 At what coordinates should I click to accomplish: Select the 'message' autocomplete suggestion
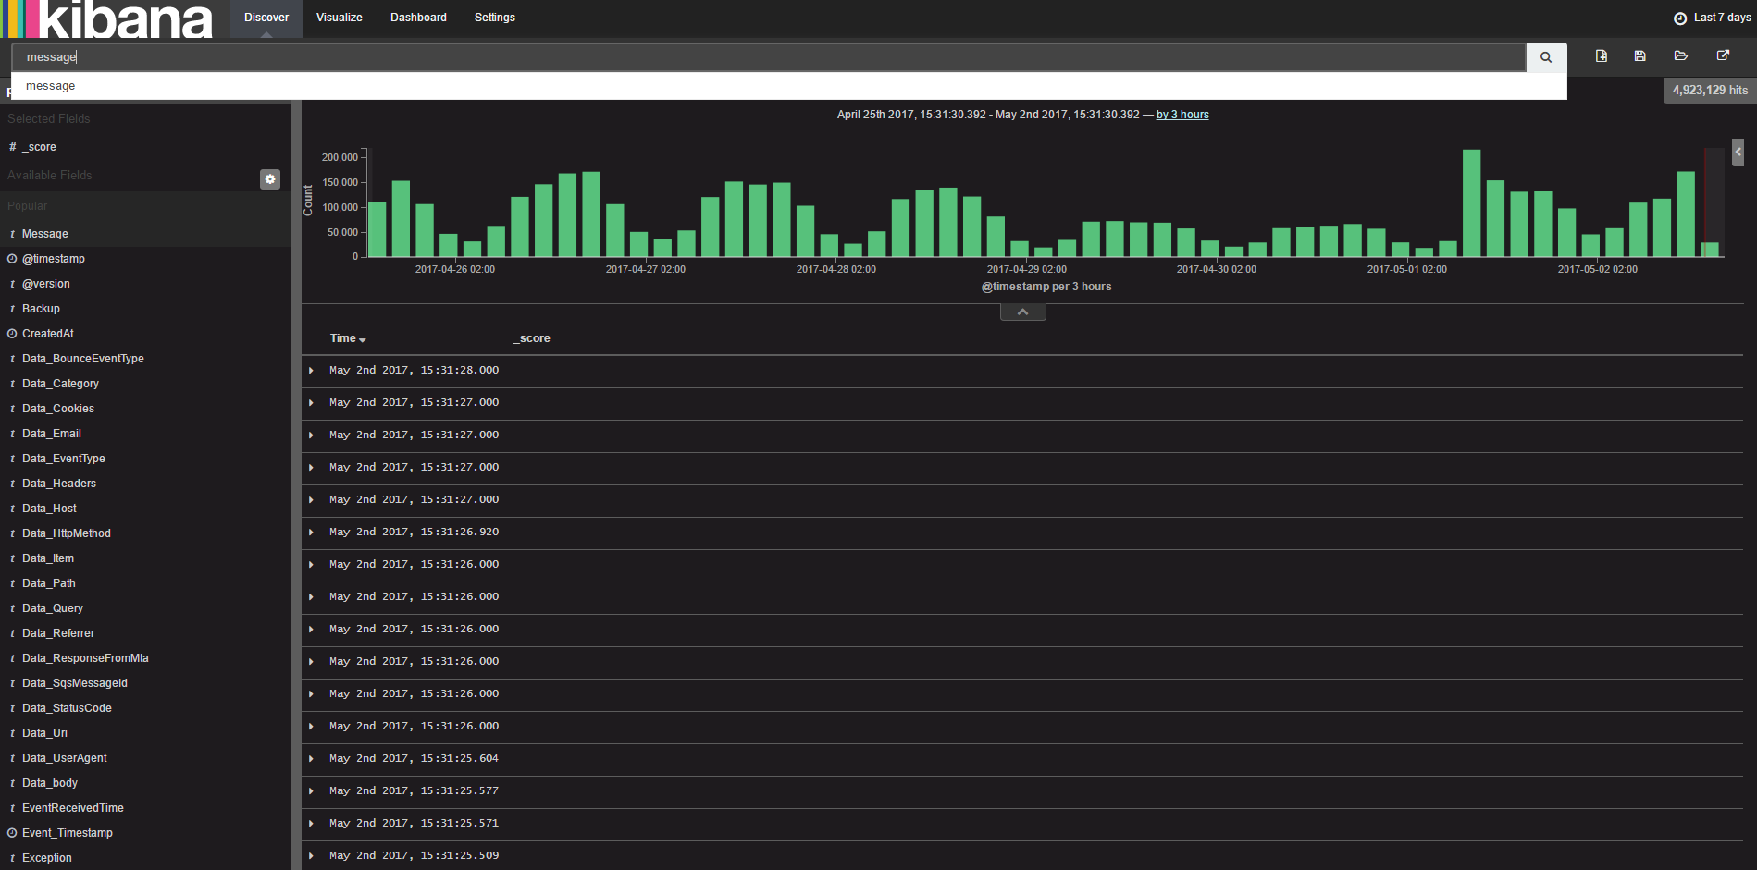[788, 86]
